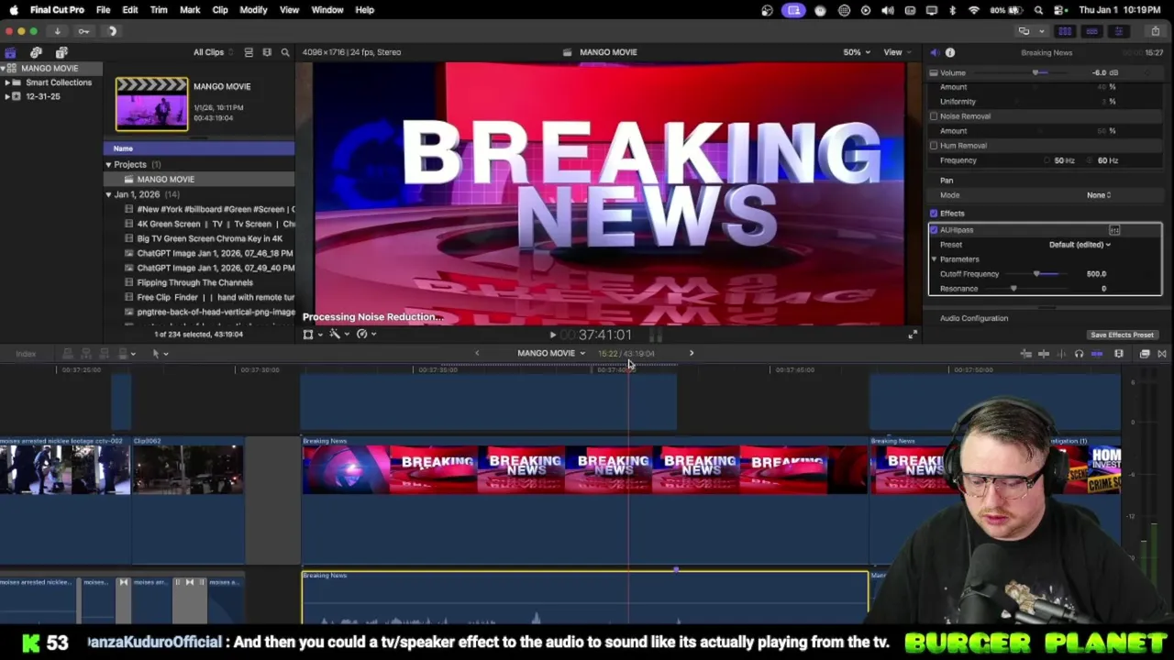Show the transitions browser icon

click(x=1162, y=354)
